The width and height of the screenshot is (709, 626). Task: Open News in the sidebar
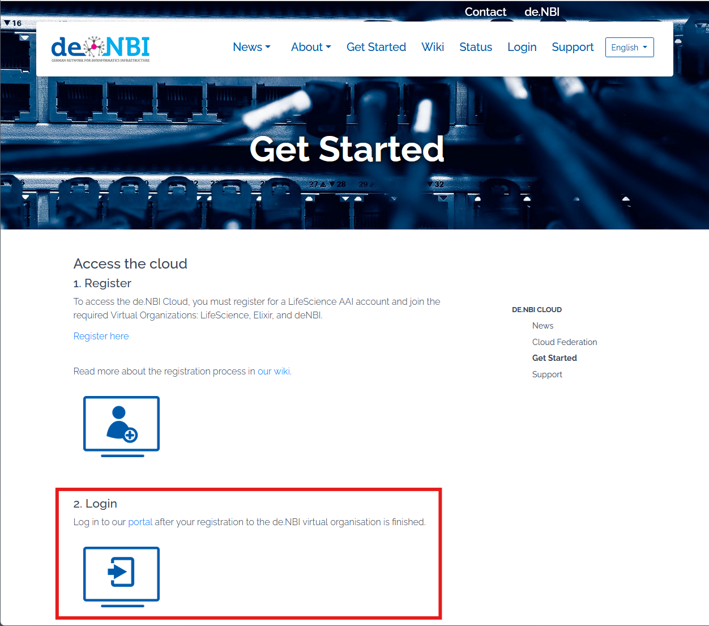(543, 326)
